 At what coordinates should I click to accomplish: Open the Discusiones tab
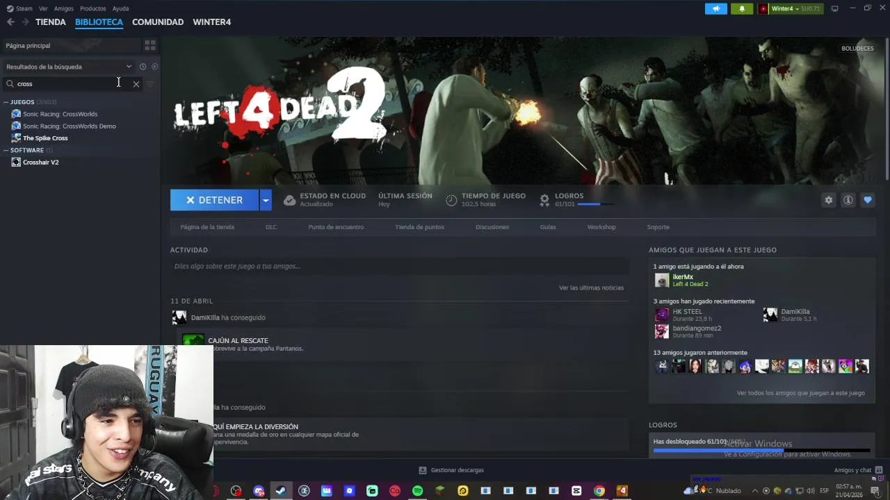click(492, 227)
